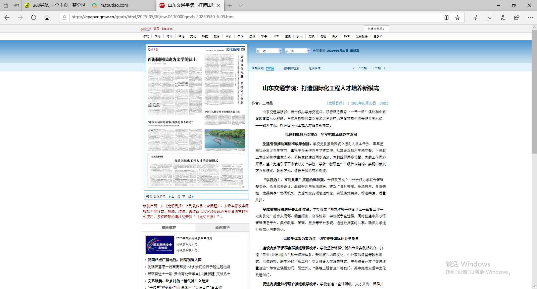Viewport: 537px width, 289px height.
Task: Open the 教育 navigation menu item
Action: click(216, 36)
